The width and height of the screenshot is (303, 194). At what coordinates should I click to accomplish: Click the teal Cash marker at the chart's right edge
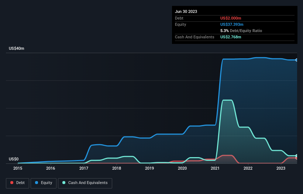297,156
